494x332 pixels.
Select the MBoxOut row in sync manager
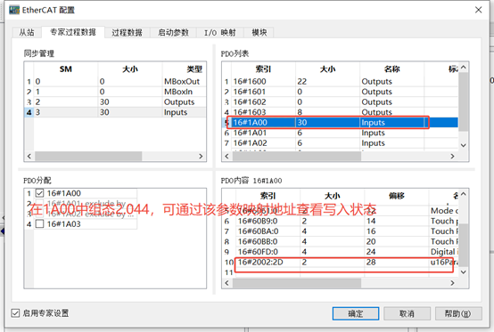[x=115, y=81]
